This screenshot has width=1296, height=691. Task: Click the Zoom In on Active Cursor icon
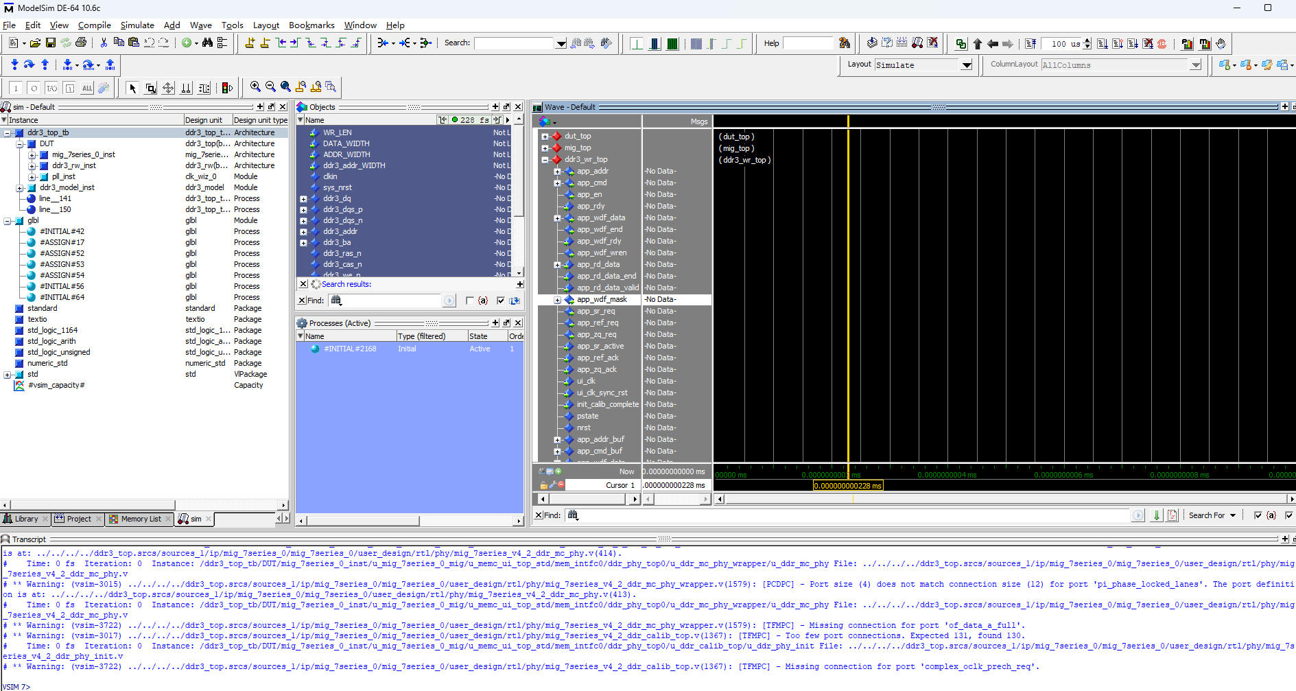301,87
